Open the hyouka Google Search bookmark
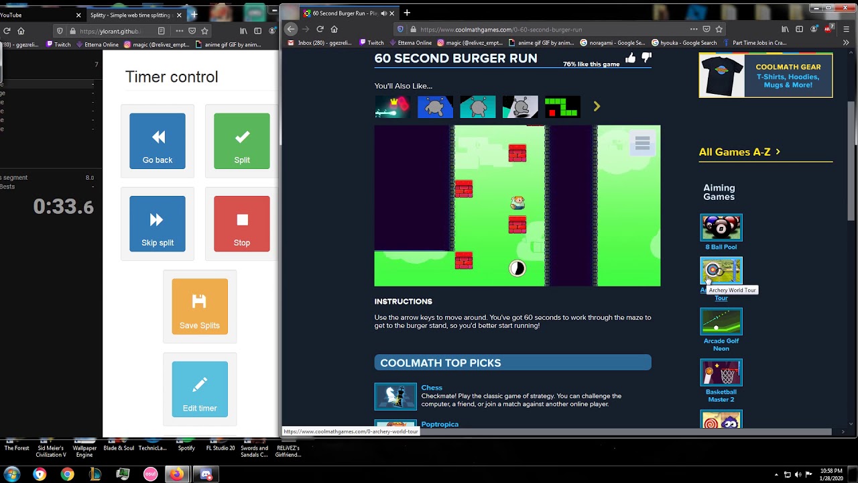This screenshot has width=858, height=483. (684, 43)
